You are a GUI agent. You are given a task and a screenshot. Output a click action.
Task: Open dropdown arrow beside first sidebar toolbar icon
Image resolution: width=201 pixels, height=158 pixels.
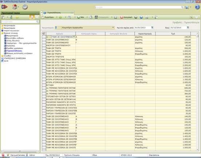[x=7, y=17]
